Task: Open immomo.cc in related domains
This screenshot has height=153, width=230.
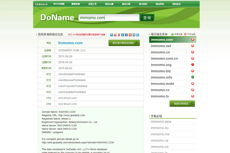Action: tap(160, 90)
